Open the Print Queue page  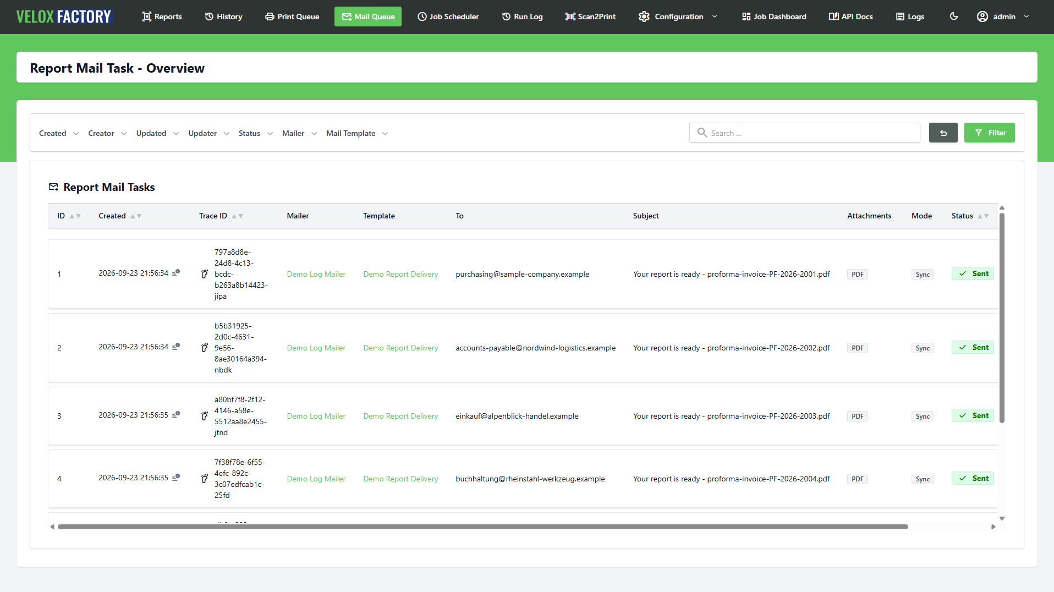[x=292, y=17]
